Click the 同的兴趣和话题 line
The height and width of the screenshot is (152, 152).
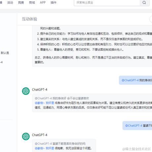coord(51,28)
